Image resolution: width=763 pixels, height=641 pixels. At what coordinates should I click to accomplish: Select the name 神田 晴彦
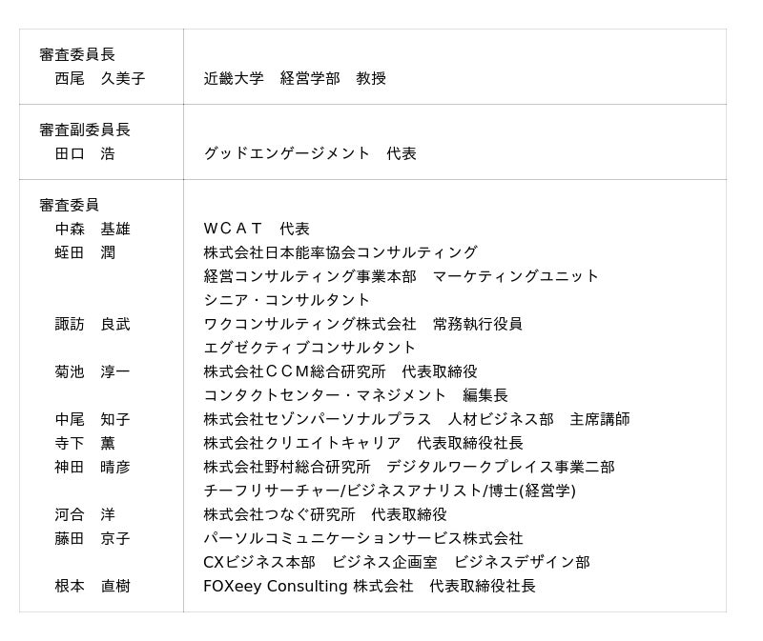(x=93, y=467)
